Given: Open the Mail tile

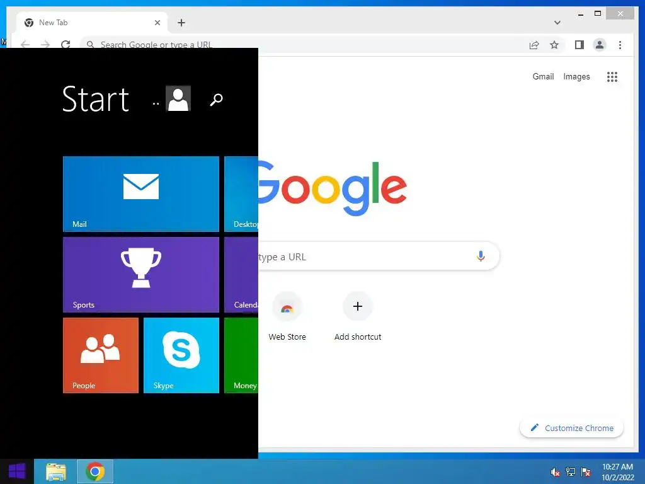Looking at the screenshot, I should click(x=140, y=194).
